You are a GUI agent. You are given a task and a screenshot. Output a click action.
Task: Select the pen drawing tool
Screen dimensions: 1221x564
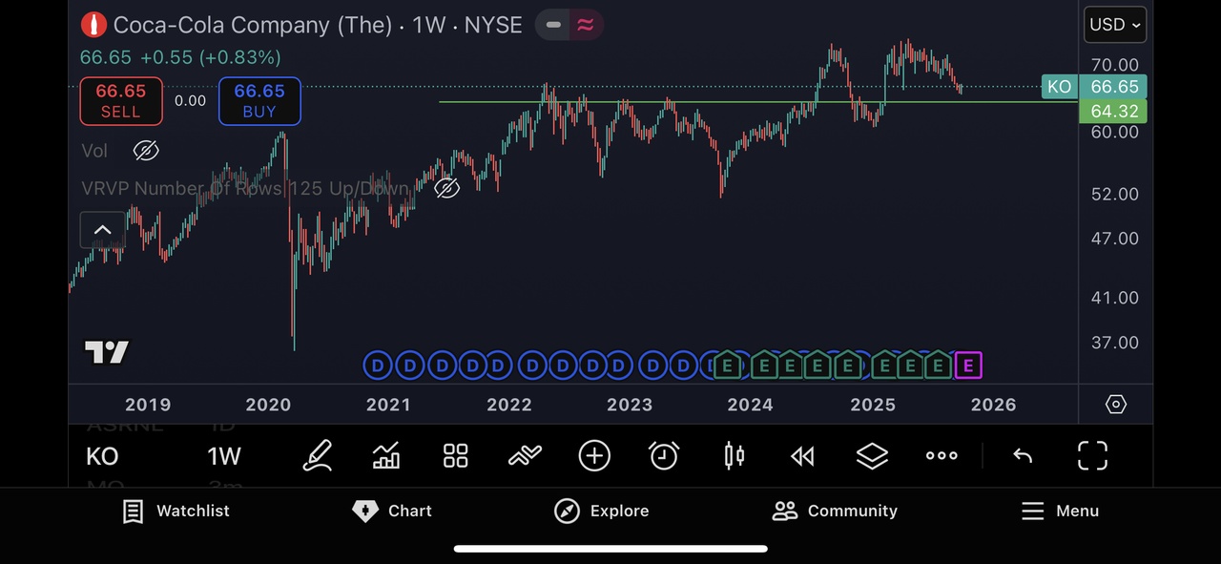point(317,456)
